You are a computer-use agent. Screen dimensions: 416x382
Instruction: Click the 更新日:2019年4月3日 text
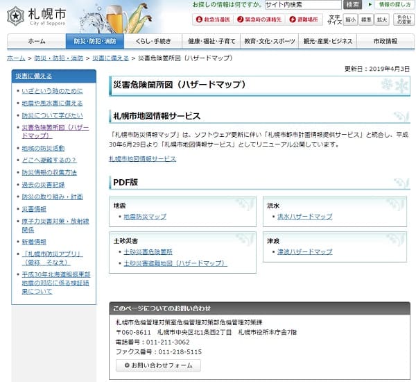[377, 69]
